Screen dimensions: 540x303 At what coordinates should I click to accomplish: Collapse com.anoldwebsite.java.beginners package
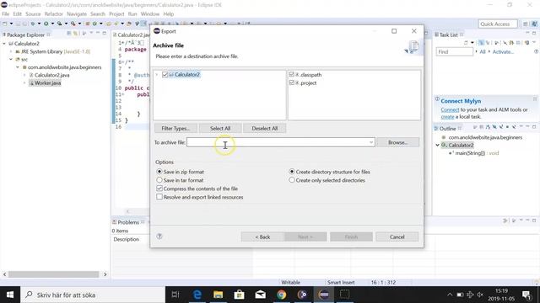point(18,67)
